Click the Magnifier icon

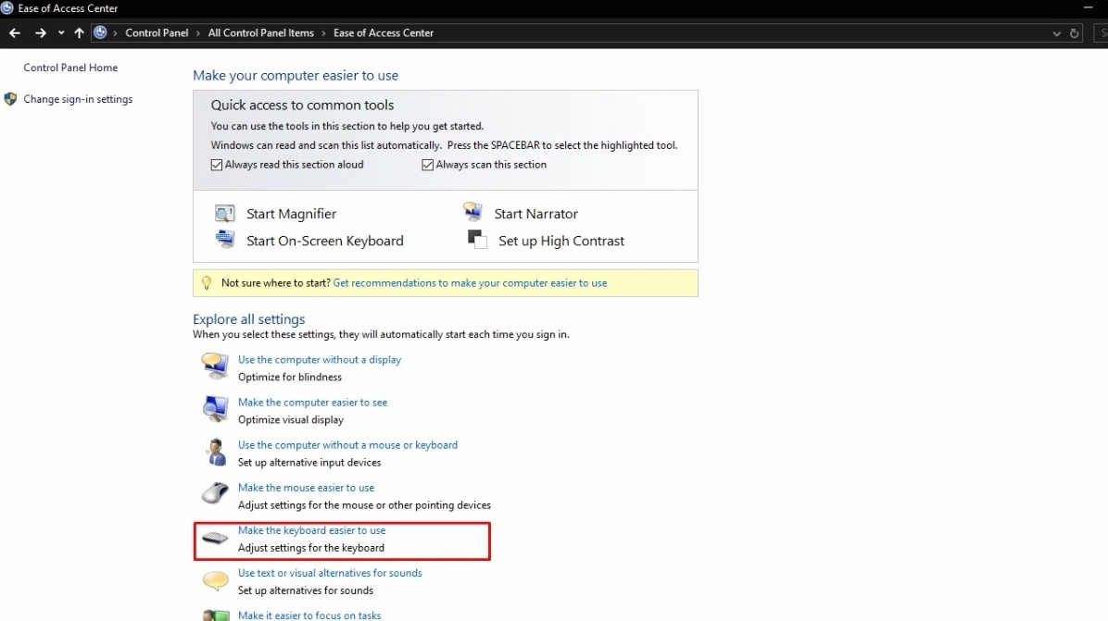coord(225,214)
